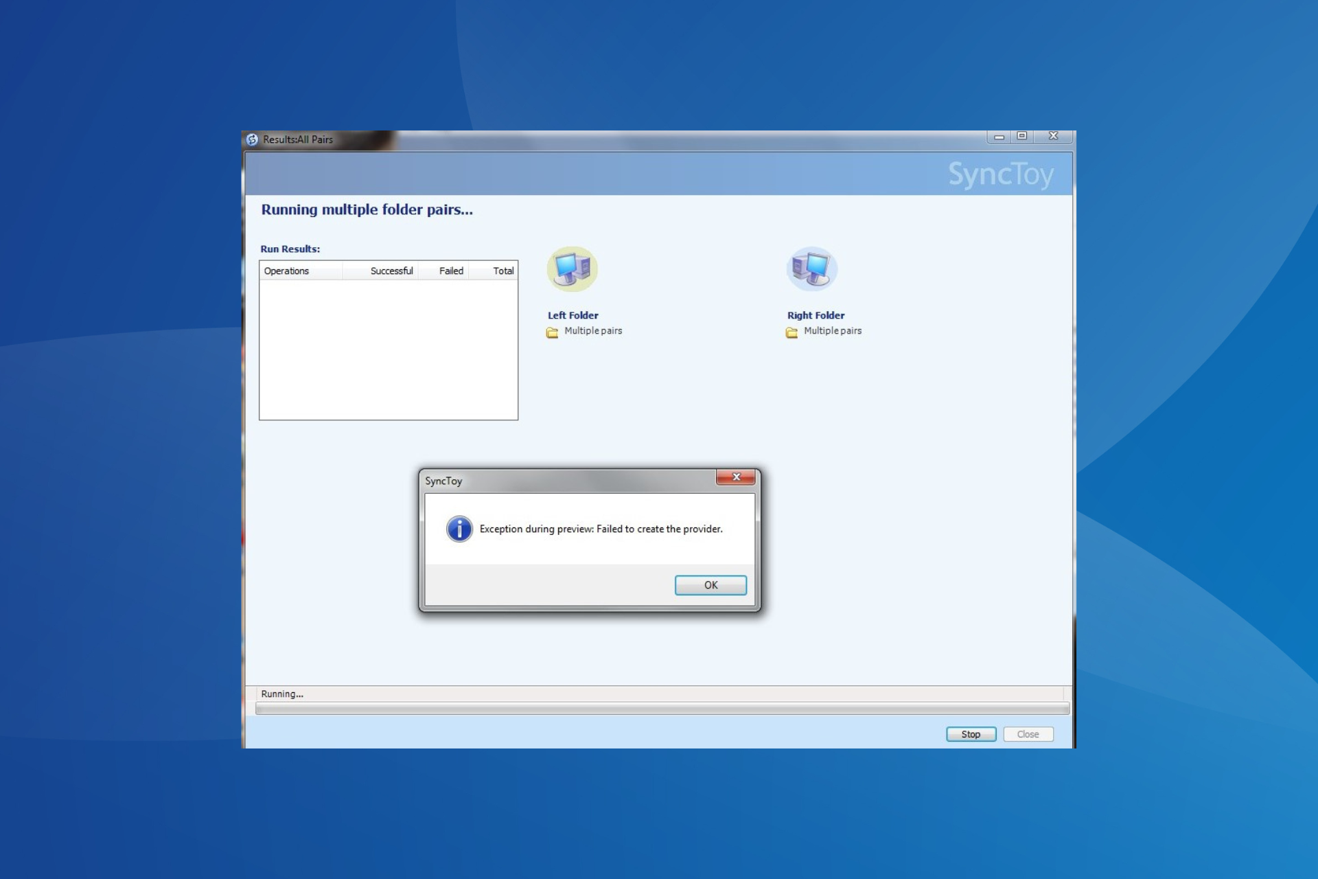This screenshot has height=879, width=1318.
Task: Close the SyncToy exception dialog with X
Action: (736, 477)
